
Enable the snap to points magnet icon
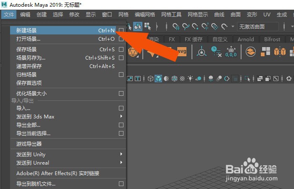pyautogui.click(x=195, y=26)
